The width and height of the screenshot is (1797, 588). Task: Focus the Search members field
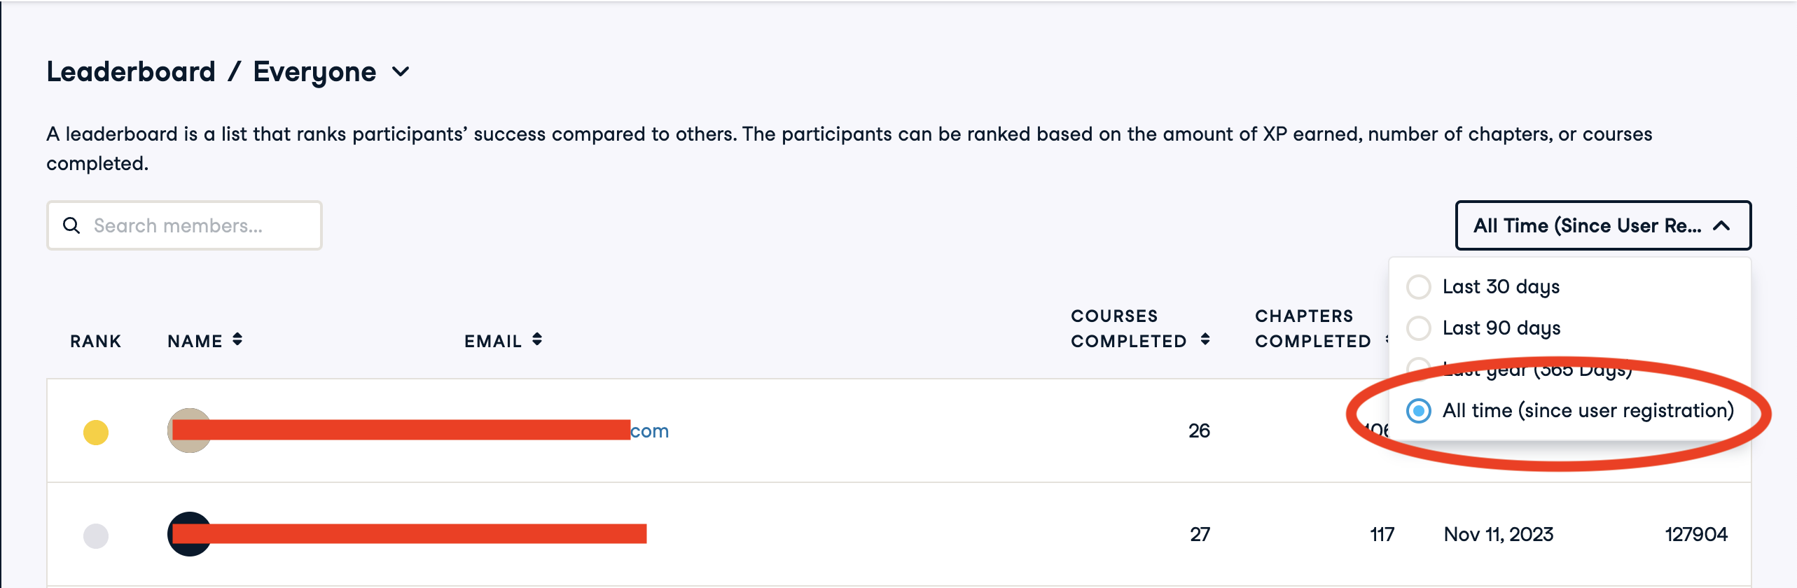[196, 225]
